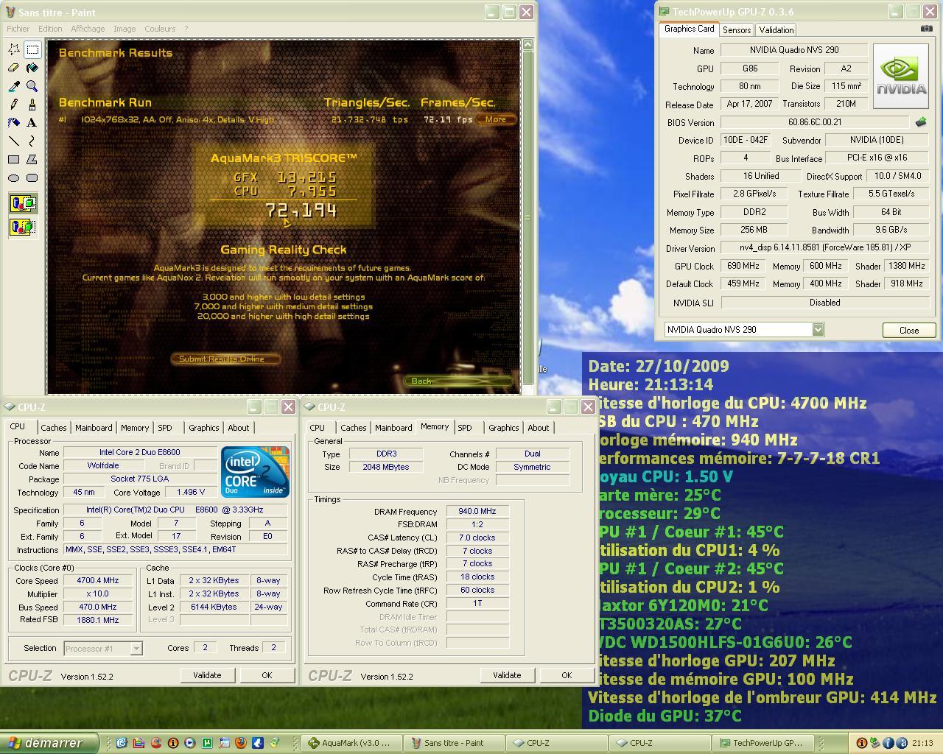Launch Firefox from the quick launch bar
Viewport: 943px width, 754px height.
point(240,743)
